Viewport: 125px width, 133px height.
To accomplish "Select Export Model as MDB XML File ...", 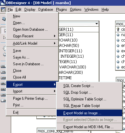I will 90,127.
